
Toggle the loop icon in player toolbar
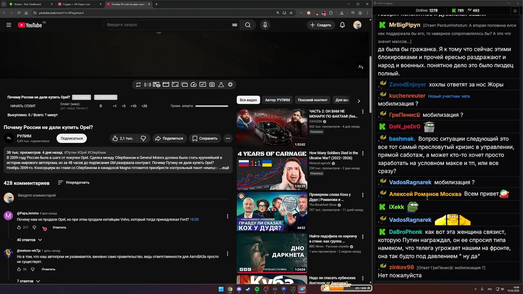139,85
